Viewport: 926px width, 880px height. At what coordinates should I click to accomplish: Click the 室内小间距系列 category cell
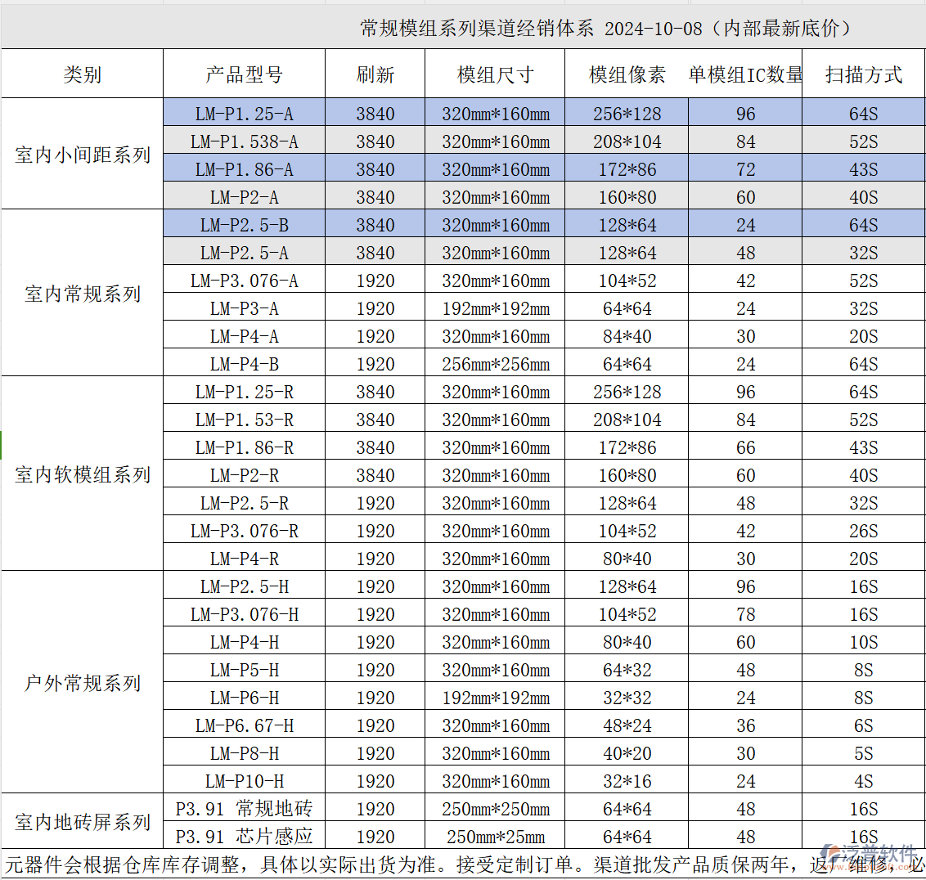point(82,154)
